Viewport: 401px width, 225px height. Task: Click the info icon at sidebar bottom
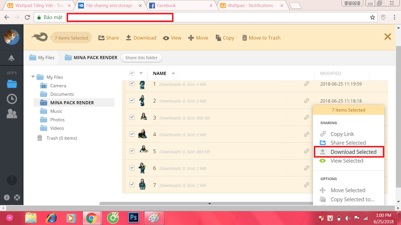(7, 197)
